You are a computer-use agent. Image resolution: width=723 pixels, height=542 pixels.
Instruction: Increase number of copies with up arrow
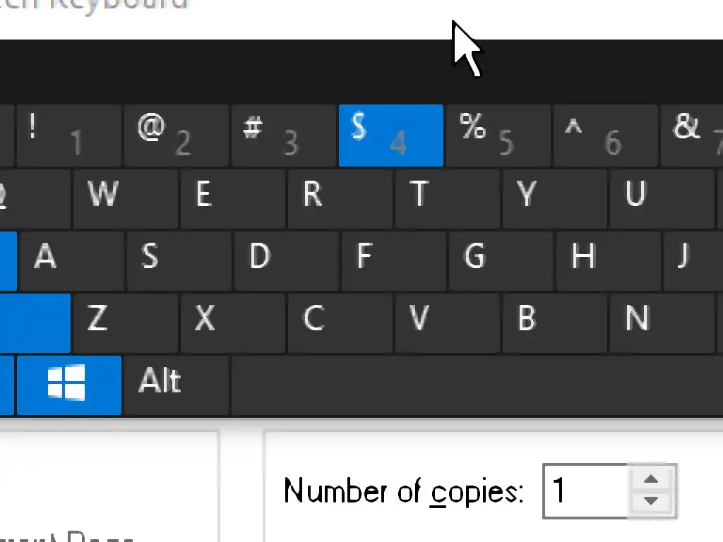coord(651,479)
